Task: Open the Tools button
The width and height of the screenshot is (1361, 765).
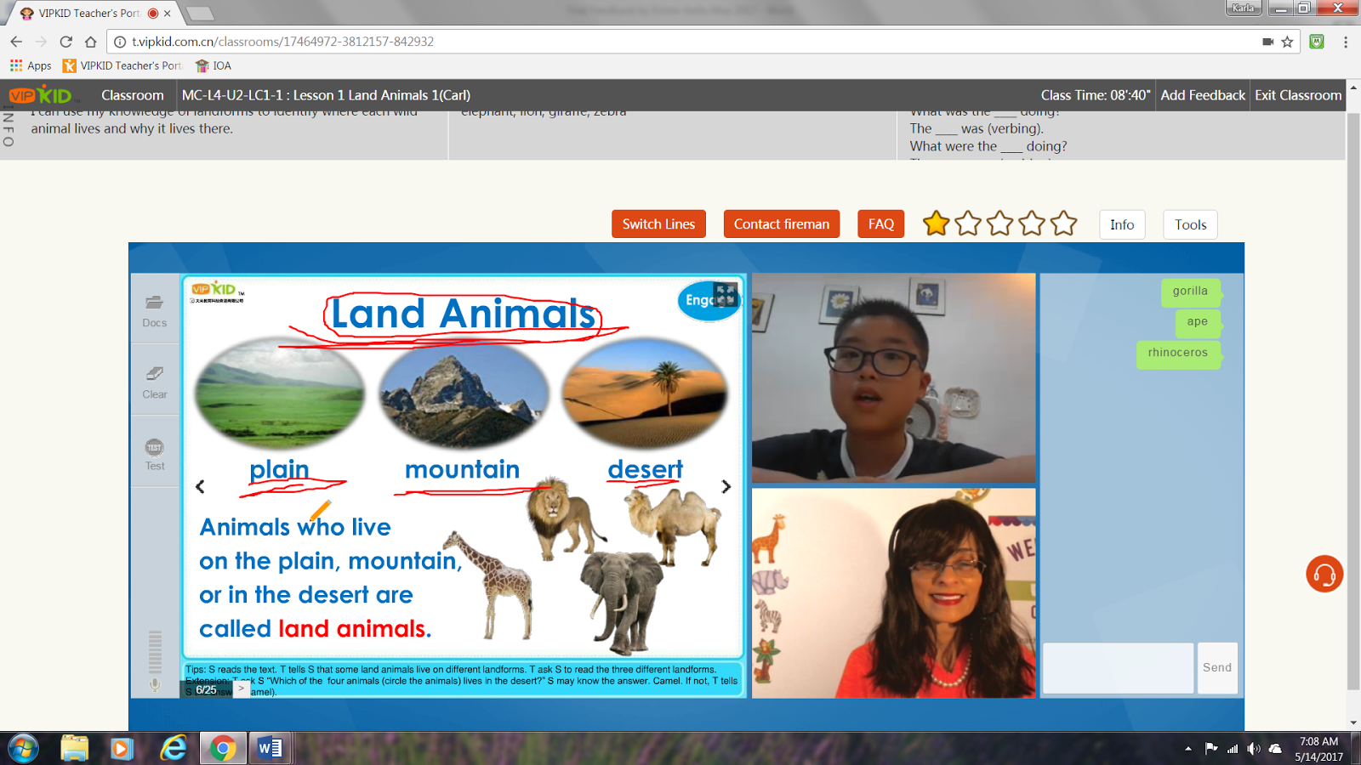Action: tap(1190, 224)
